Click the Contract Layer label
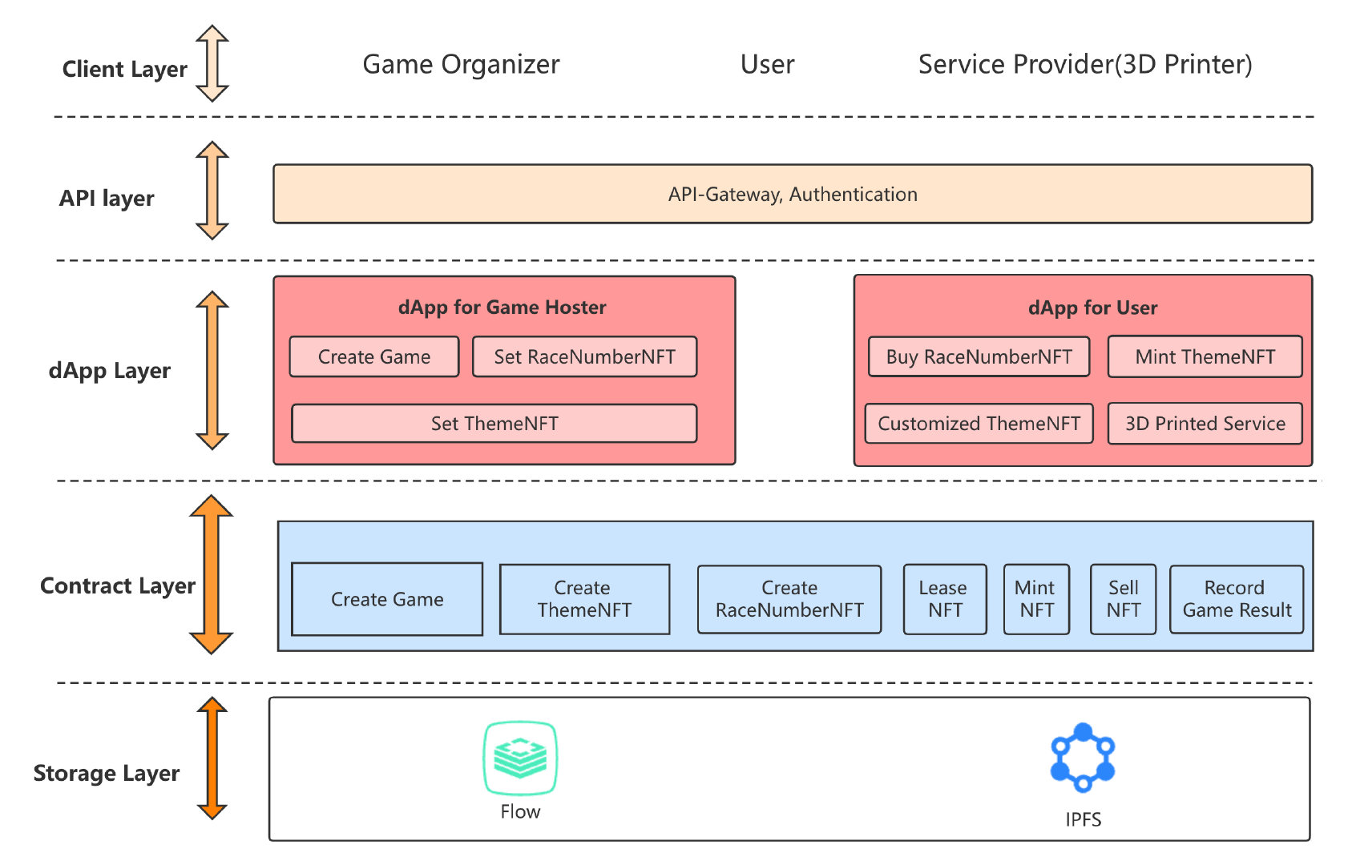 tap(118, 586)
